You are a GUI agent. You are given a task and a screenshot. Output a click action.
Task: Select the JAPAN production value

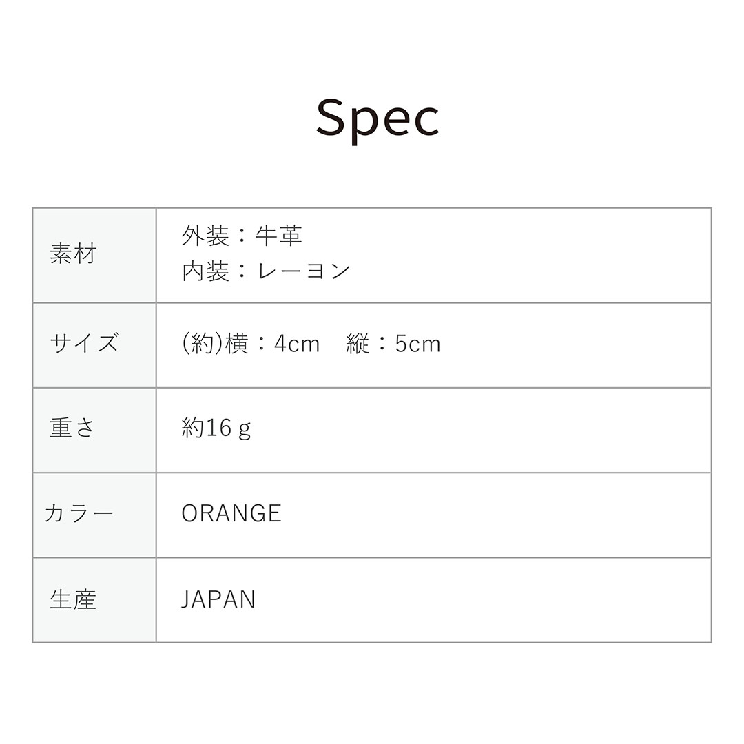[218, 599]
